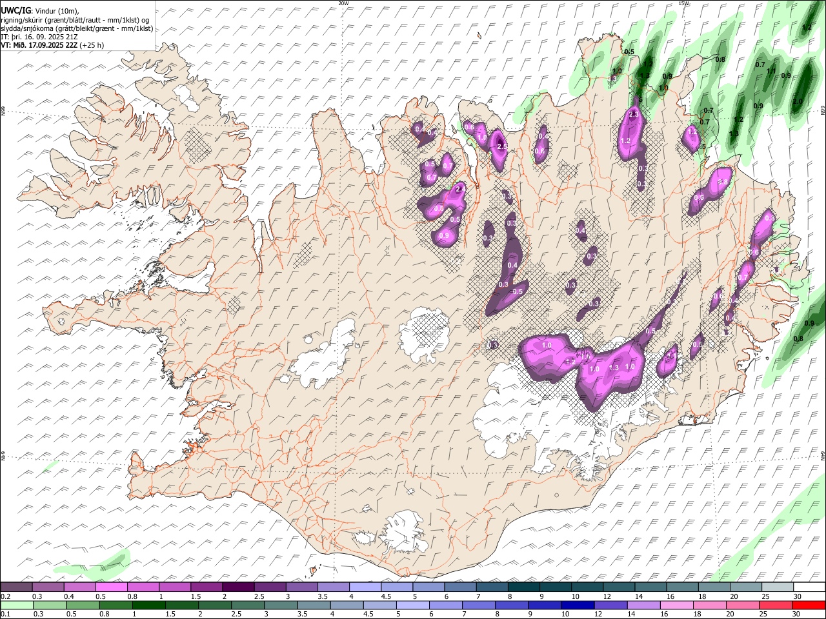Select the white upper swatch after 30

point(809,587)
